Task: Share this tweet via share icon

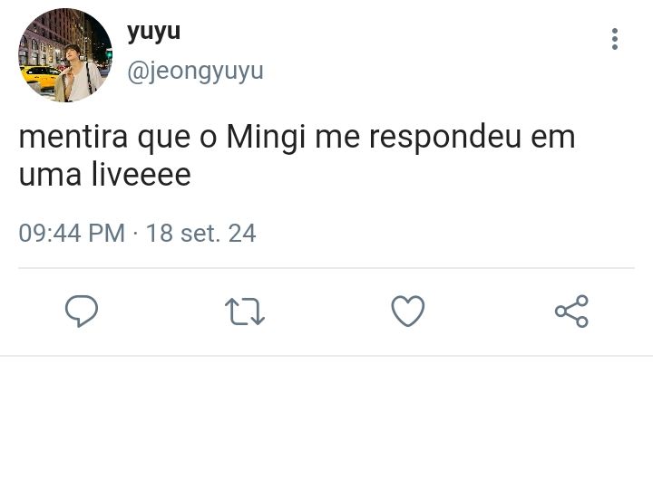Action: [571, 311]
